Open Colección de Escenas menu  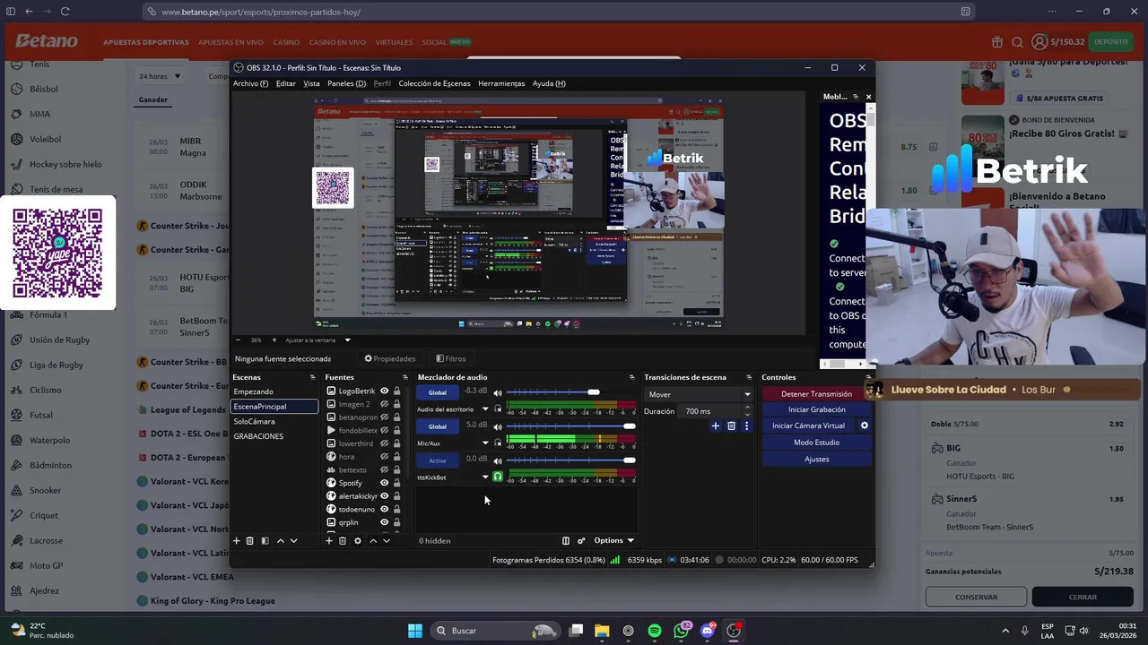click(434, 83)
